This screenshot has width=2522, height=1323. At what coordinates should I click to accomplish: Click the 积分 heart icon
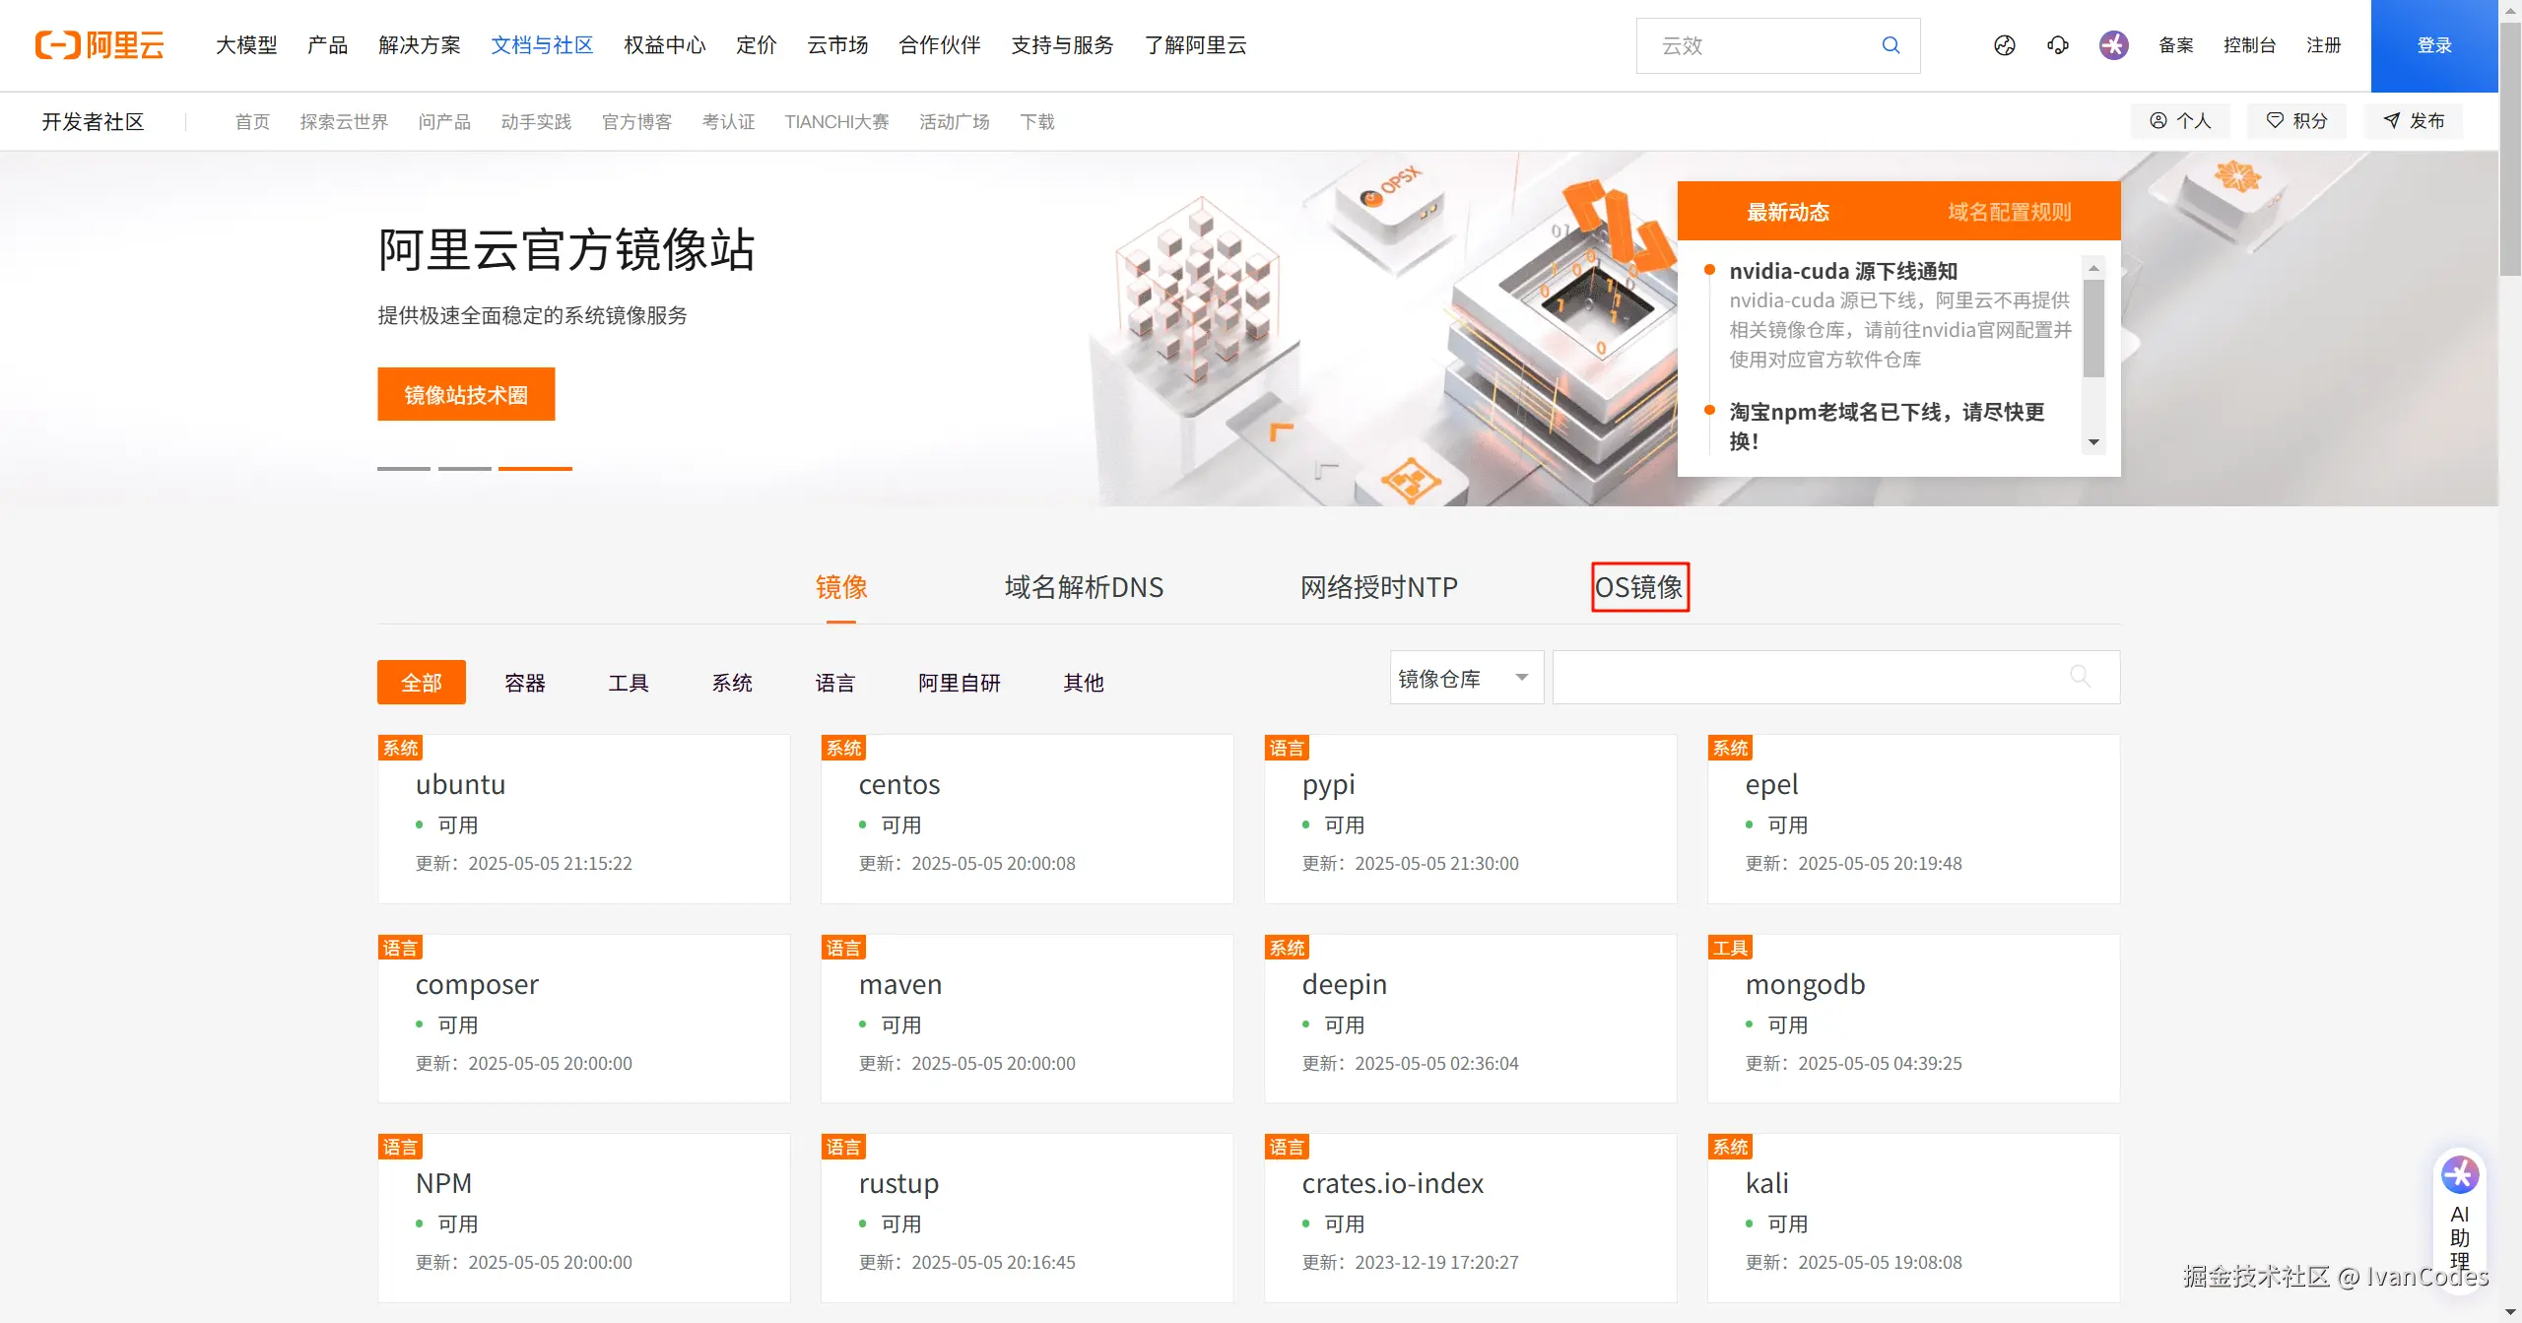click(x=2275, y=120)
